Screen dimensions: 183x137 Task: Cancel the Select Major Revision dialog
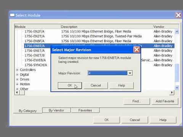click(x=96, y=85)
